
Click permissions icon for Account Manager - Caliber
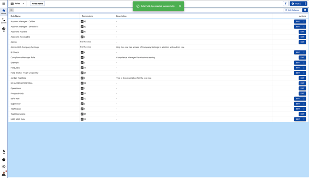coord(82,22)
